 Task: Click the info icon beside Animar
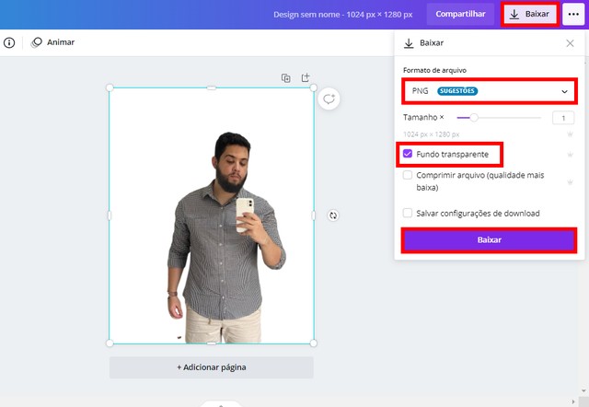(x=9, y=42)
